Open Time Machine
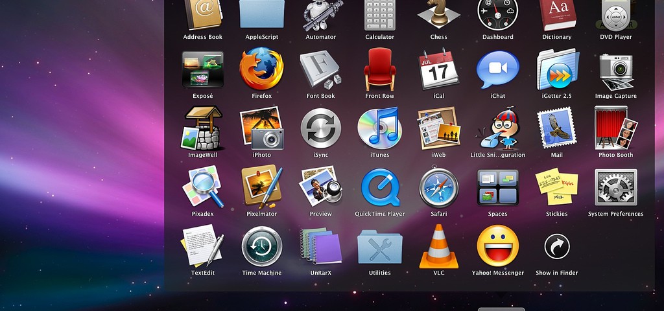664x311 pixels. 262,246
